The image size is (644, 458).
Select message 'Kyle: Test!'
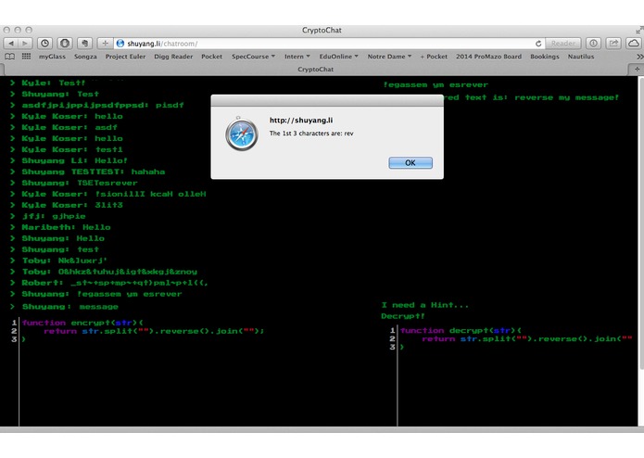click(x=54, y=83)
